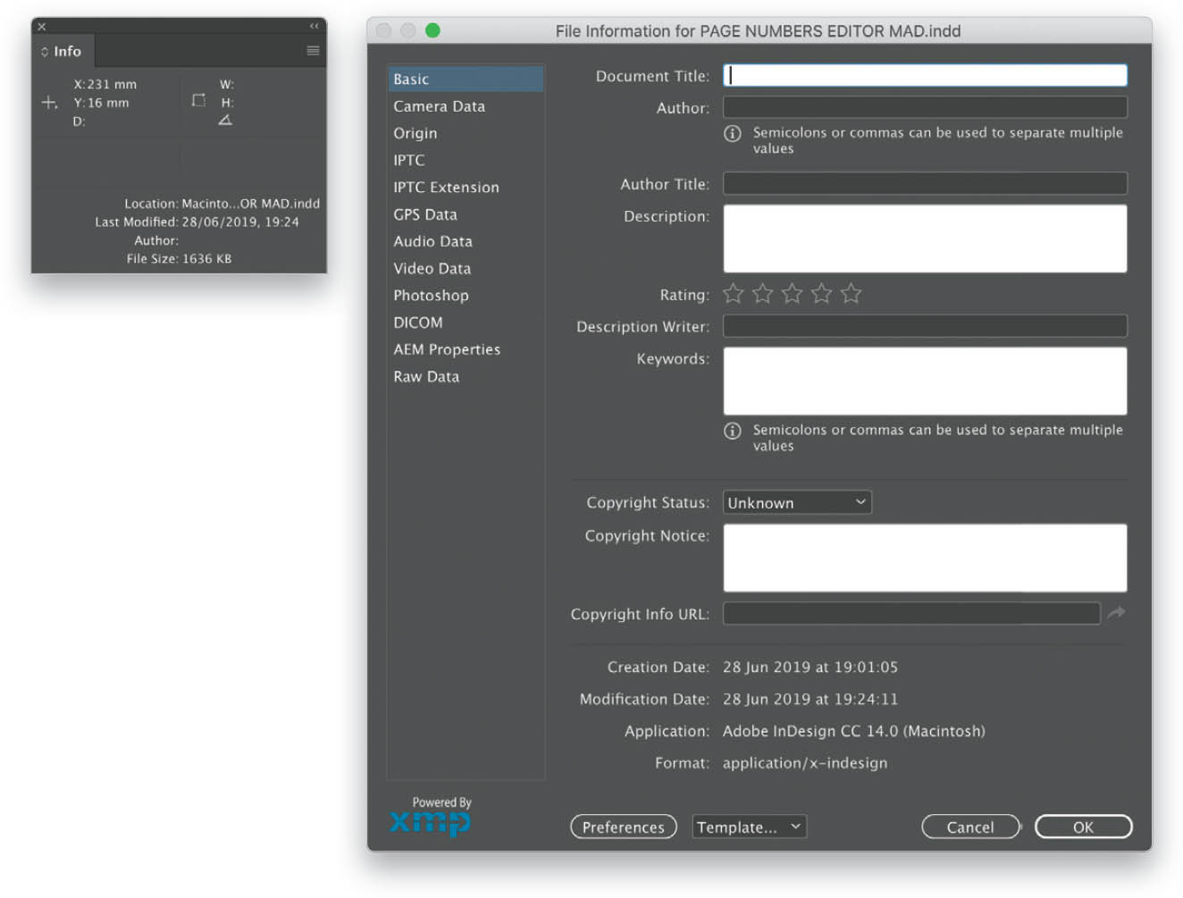Click 'File Size: 1636 KB' in Info panel
1183x898 pixels.
(179, 259)
